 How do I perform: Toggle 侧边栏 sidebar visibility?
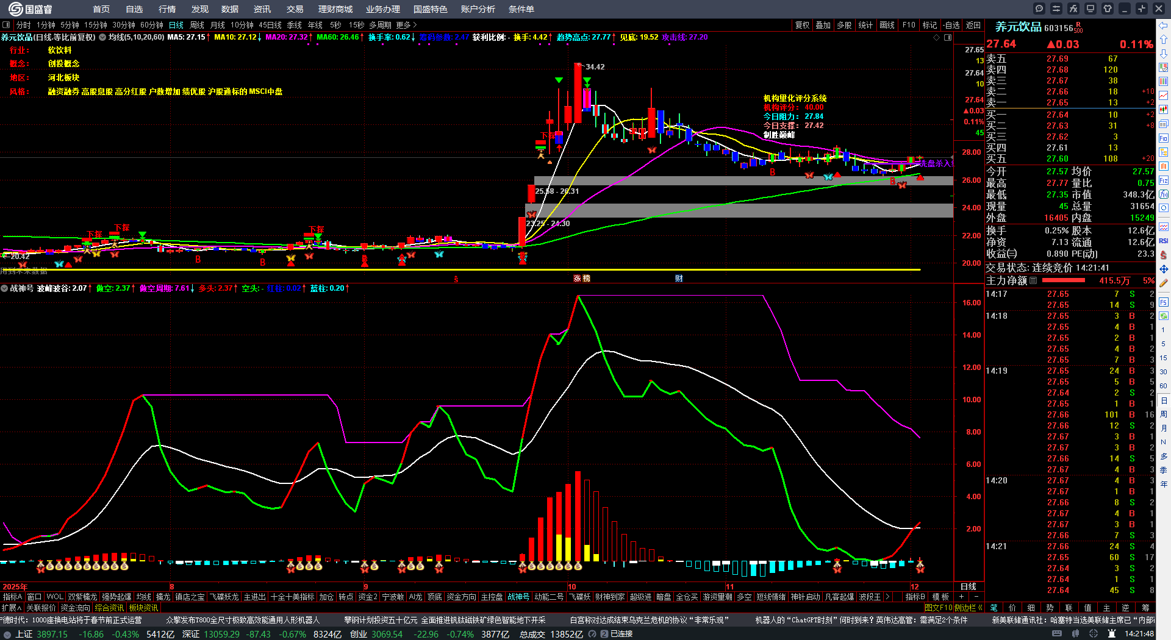click(968, 608)
